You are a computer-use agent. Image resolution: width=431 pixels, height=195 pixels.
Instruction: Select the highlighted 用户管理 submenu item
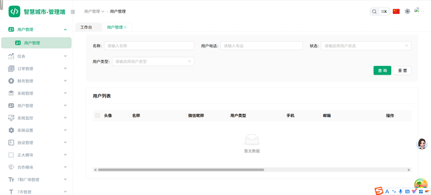[36, 43]
